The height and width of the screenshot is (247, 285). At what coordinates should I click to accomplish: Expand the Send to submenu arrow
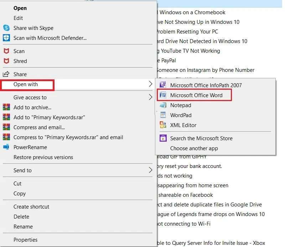[x=150, y=170]
